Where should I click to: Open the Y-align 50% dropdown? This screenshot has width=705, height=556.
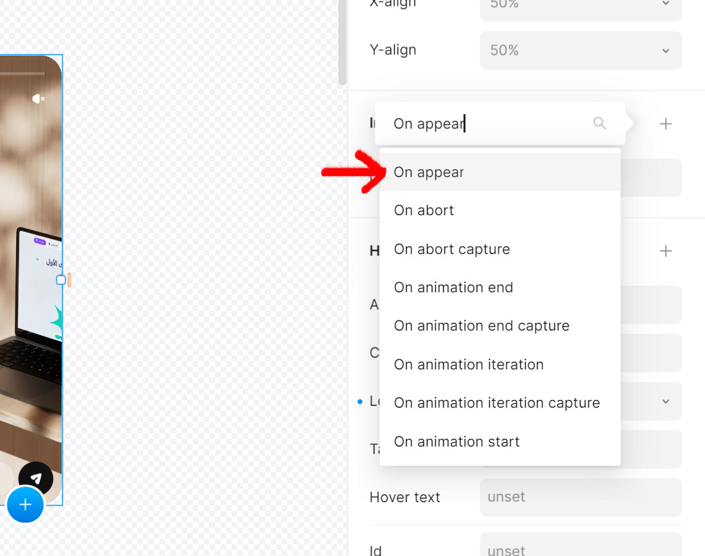(580, 51)
